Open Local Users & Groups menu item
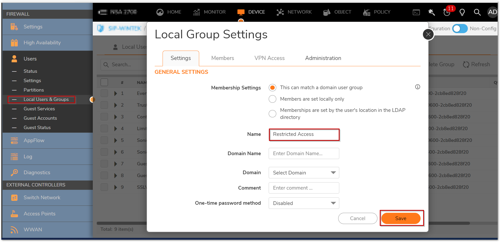 [x=46, y=99]
